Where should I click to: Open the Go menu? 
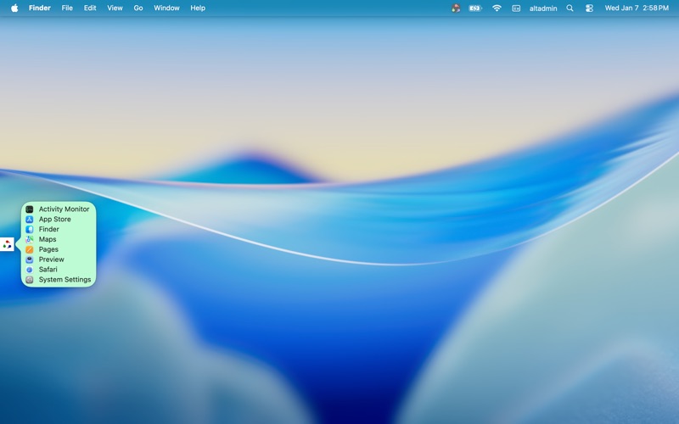click(138, 8)
